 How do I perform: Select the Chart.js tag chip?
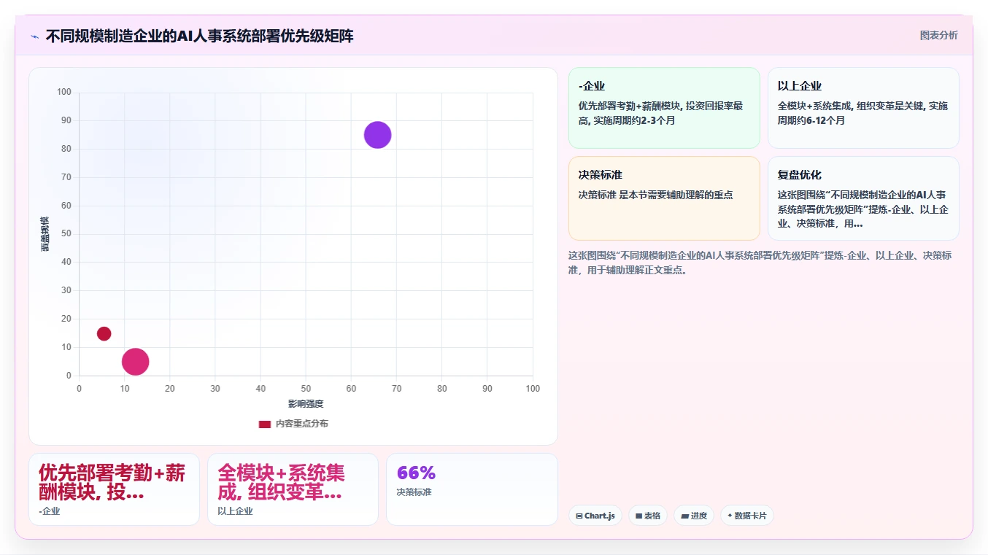(x=595, y=516)
